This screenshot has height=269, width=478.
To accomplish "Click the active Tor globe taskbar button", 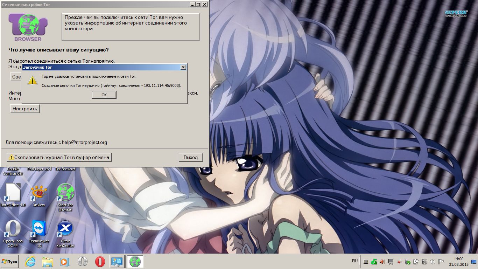I will coord(135,262).
